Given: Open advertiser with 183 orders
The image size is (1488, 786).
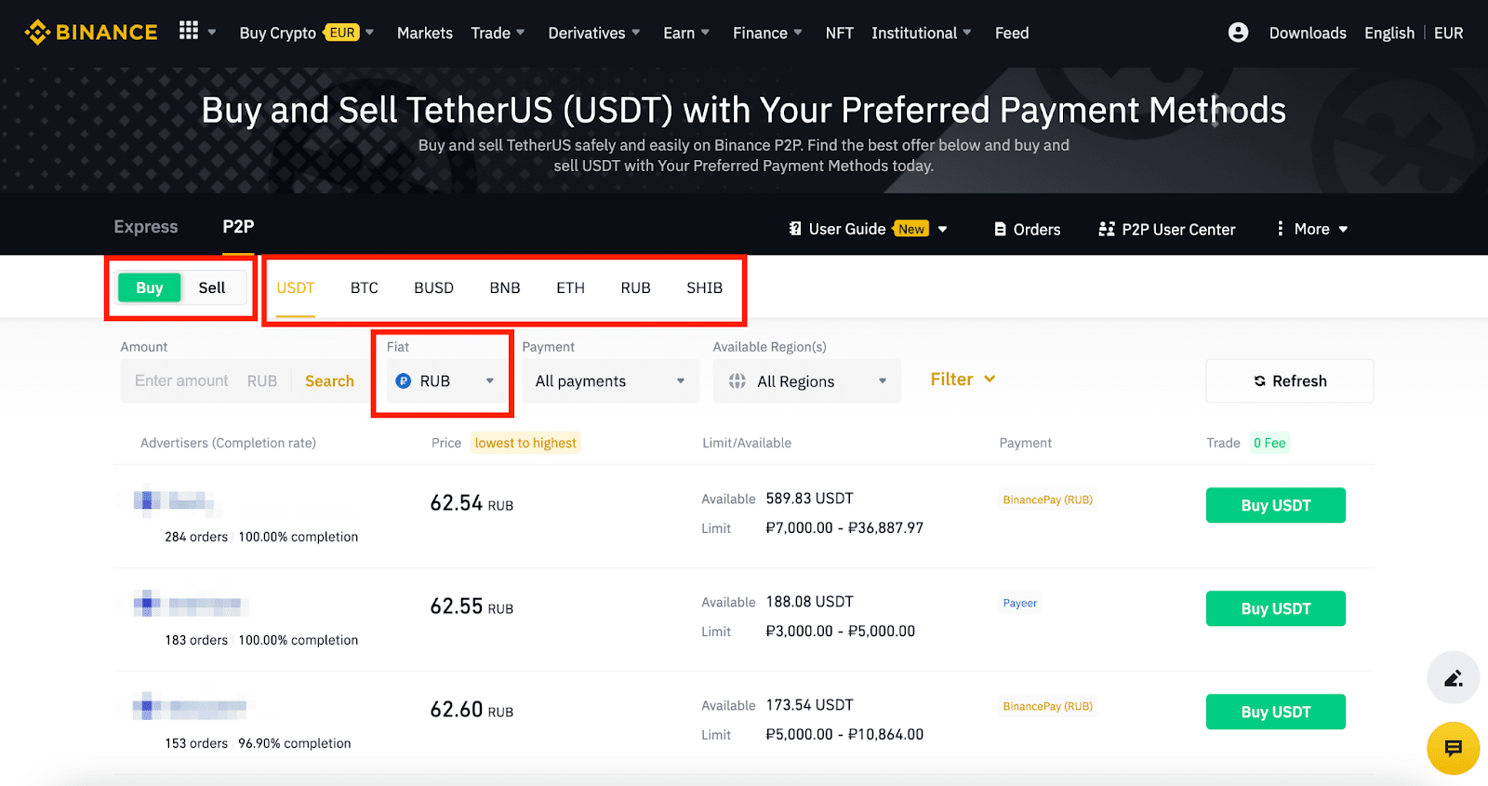Looking at the screenshot, I should (x=191, y=605).
